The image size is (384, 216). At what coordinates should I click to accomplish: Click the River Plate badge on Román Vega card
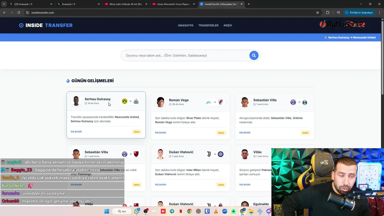(x=220, y=102)
